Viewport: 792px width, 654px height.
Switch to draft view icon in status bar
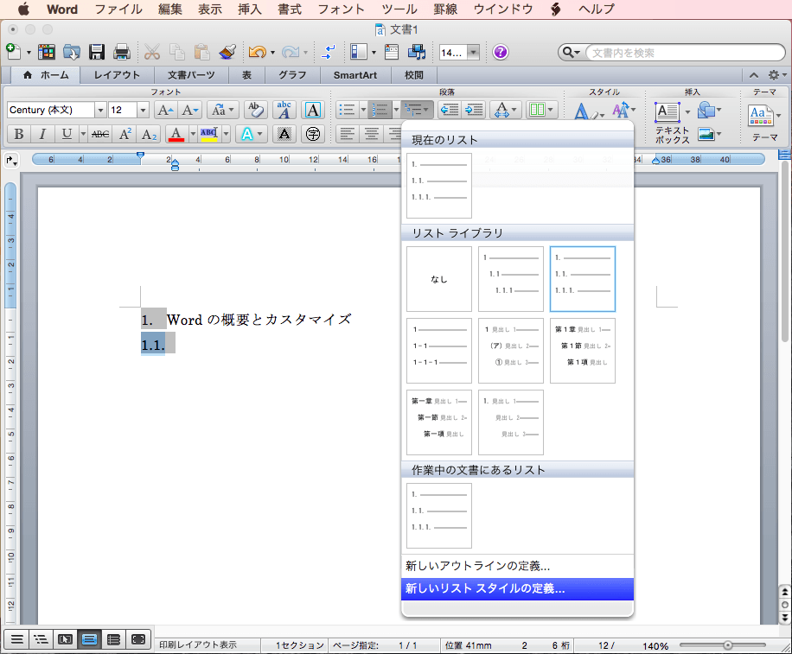(x=16, y=639)
